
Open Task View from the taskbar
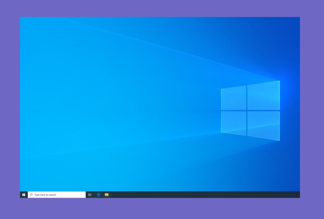pos(90,195)
